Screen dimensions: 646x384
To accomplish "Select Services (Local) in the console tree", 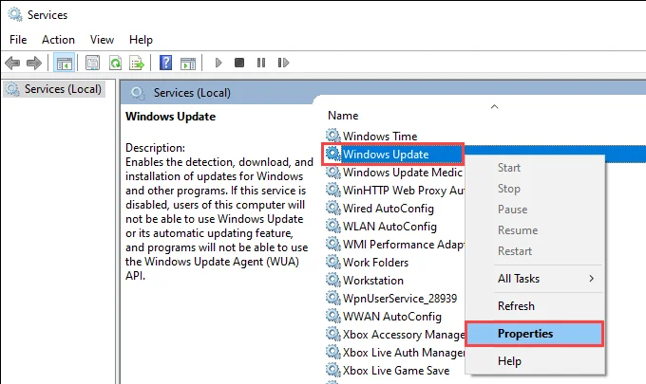I will (x=54, y=89).
